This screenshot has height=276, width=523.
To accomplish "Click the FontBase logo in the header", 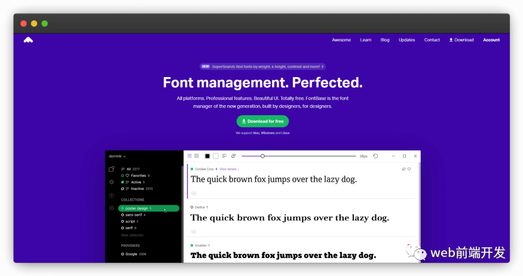I will (x=28, y=40).
